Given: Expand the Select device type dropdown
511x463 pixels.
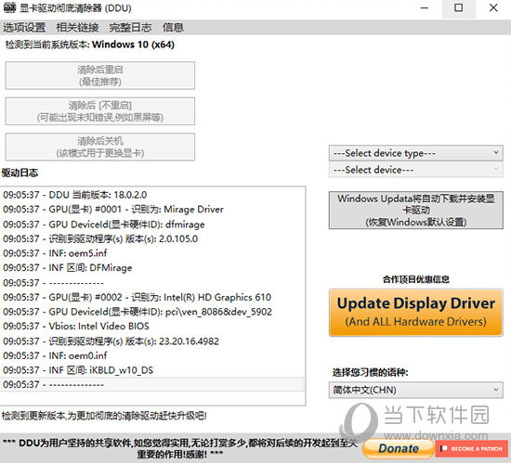Looking at the screenshot, I should click(416, 153).
